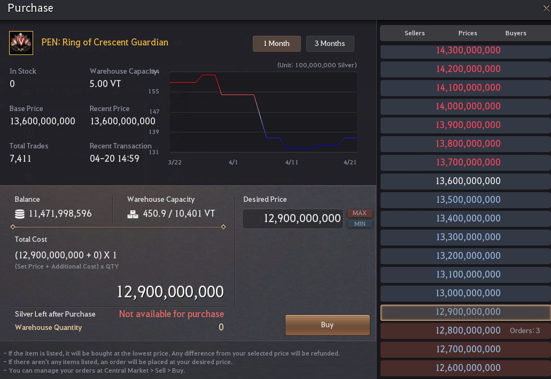Select price row 14,200,000,000

click(465, 69)
